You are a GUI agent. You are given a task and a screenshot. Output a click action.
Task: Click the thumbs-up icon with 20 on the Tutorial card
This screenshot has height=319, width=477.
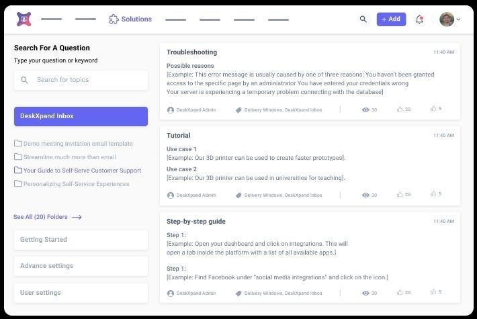pyautogui.click(x=400, y=194)
